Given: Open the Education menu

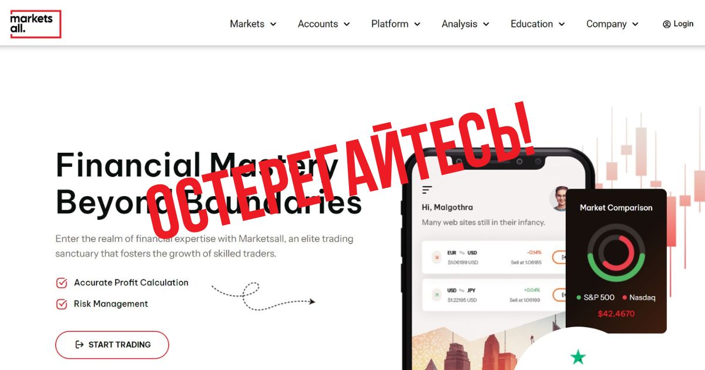Looking at the screenshot, I should (538, 24).
